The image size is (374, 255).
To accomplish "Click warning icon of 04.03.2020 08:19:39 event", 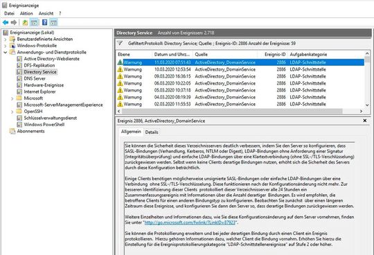I will [x=120, y=97].
